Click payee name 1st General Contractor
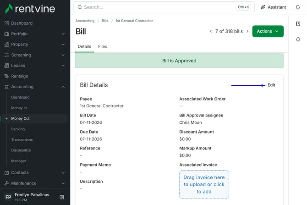Screen dimensions: 307x205 pos(102,106)
